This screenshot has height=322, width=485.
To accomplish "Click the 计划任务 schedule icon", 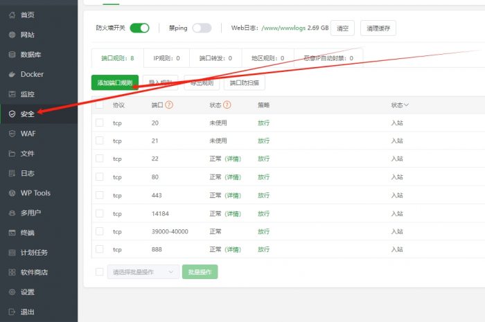I will (x=12, y=252).
